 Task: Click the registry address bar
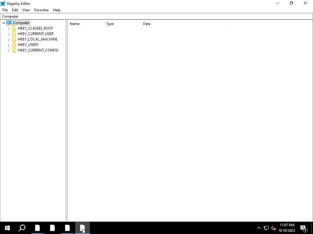pos(156,16)
